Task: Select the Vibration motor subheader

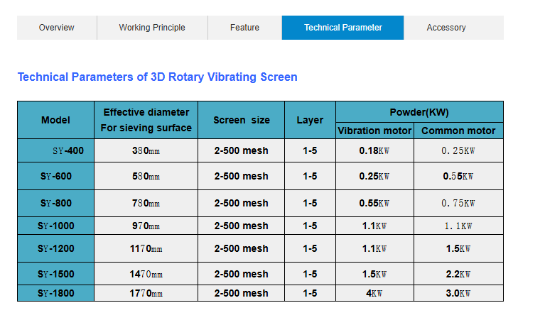Action: (374, 131)
